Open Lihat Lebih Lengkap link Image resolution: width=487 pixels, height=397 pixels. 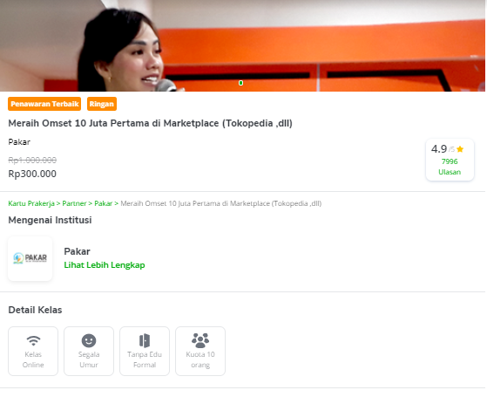105,265
